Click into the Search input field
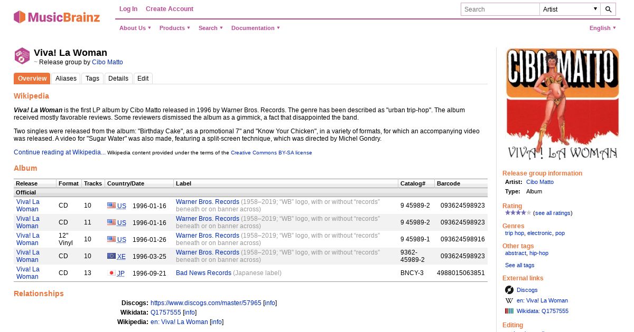This screenshot has width=634, height=332. pyautogui.click(x=500, y=9)
